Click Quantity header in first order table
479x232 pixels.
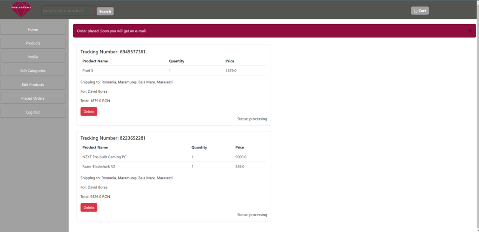coord(177,61)
